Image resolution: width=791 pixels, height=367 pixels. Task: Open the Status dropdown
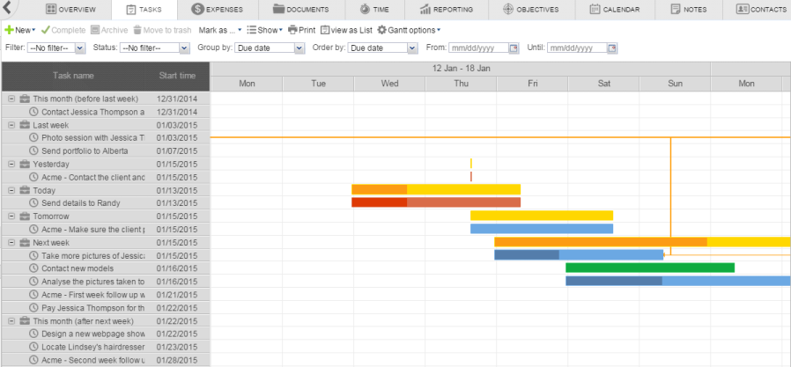(152, 48)
